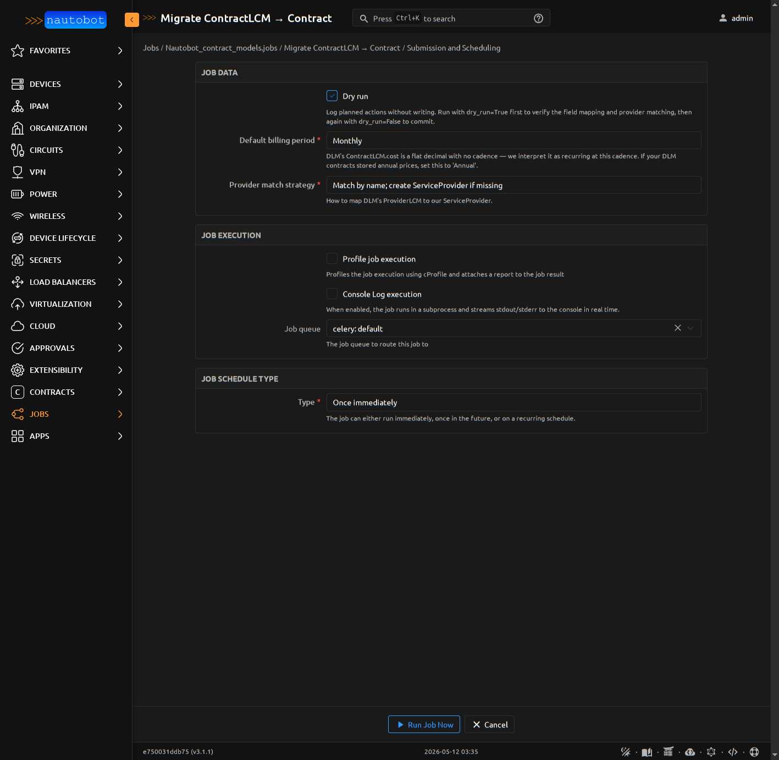Click the Organization building icon
Viewport: 779px width, 760px height.
(x=18, y=128)
